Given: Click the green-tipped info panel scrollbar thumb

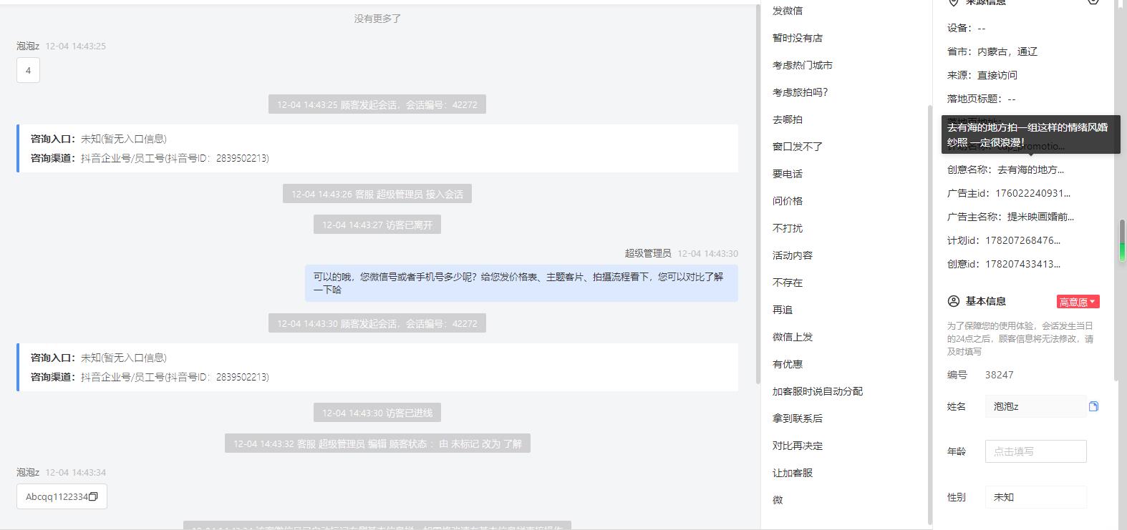Looking at the screenshot, I should point(1122,240).
